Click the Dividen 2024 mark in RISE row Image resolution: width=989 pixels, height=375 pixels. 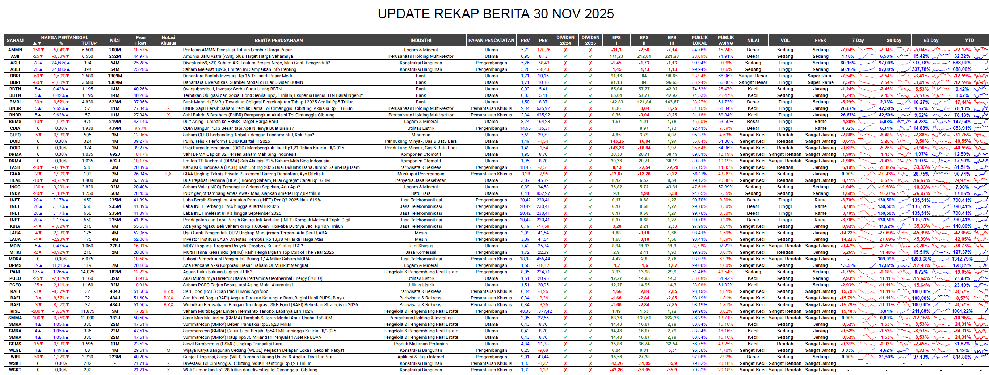click(565, 311)
